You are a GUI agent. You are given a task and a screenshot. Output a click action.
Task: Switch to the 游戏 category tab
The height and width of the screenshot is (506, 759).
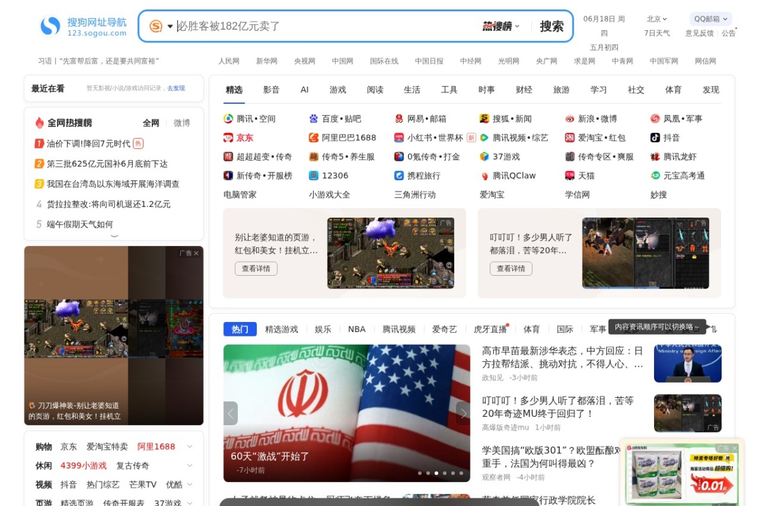[338, 90]
